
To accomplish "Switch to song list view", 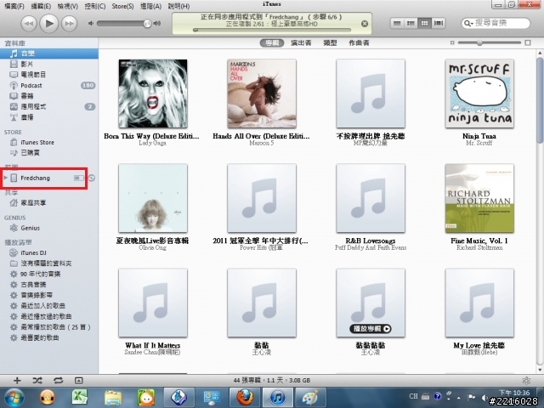I will 397,23.
